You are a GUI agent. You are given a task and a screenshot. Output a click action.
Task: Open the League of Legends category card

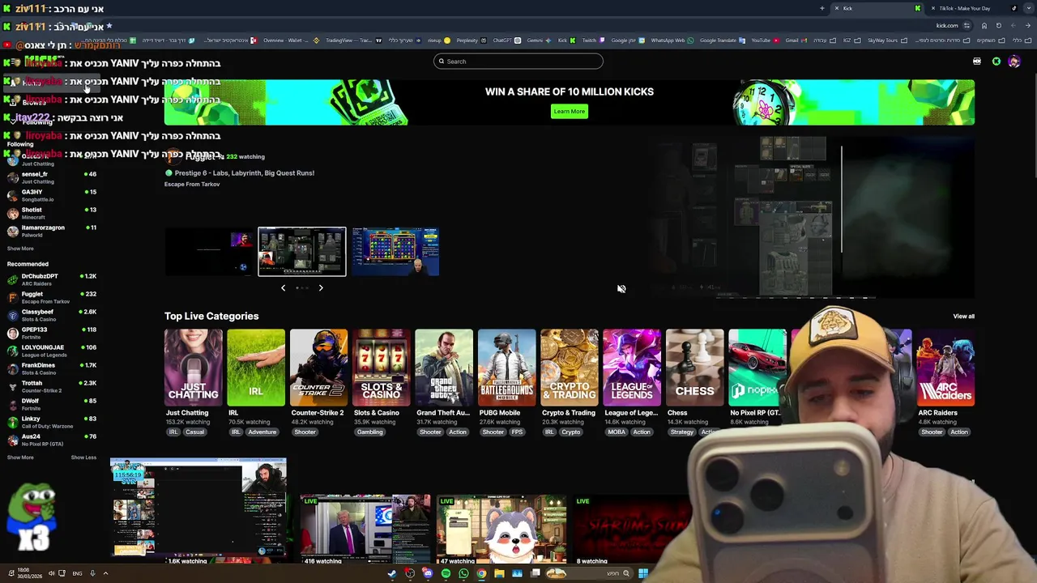click(x=632, y=367)
